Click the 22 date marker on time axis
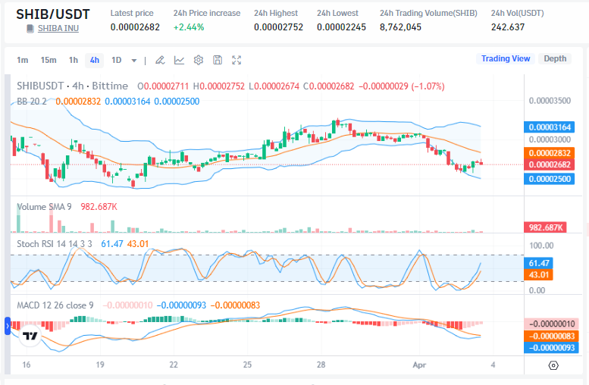The image size is (589, 385). tap(173, 365)
